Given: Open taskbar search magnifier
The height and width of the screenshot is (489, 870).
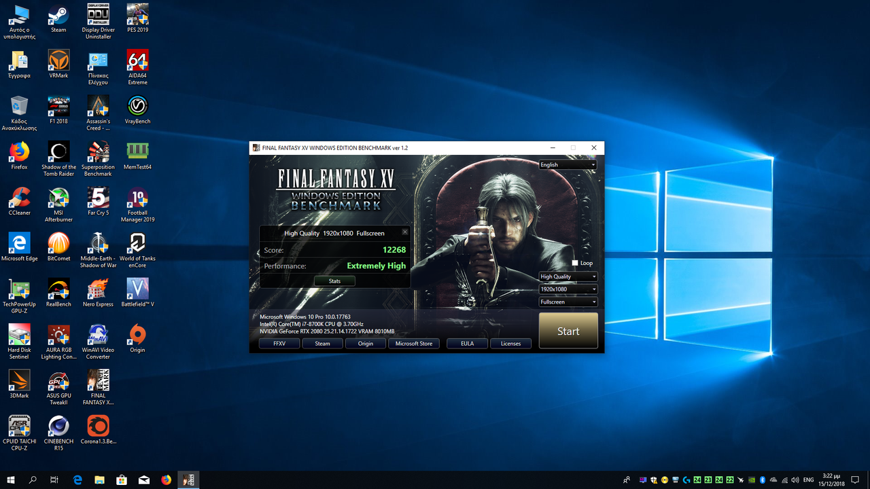Looking at the screenshot, I should click(x=33, y=479).
